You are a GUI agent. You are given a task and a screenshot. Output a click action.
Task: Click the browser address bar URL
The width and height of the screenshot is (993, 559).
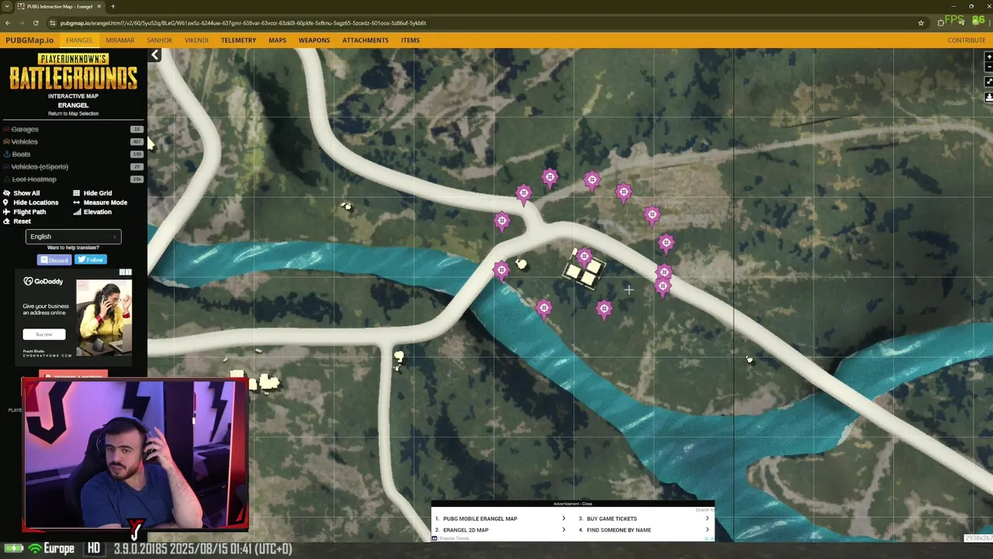point(243,23)
